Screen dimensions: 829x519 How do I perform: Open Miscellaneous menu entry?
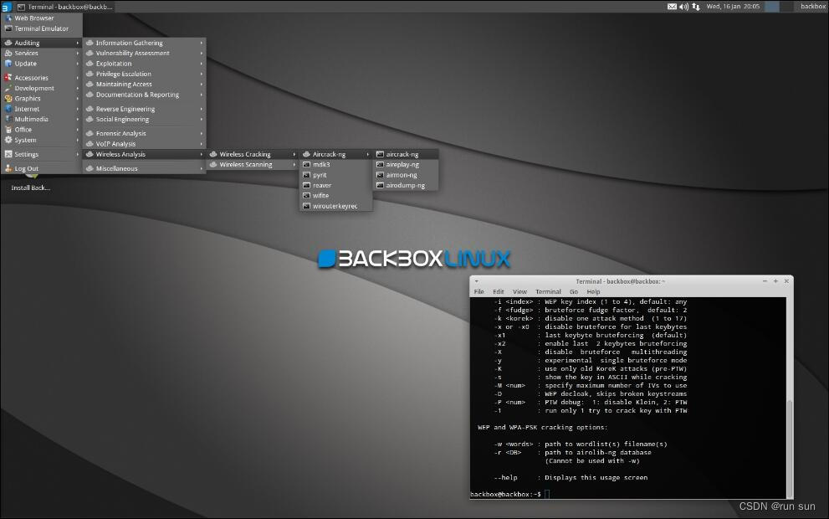145,168
